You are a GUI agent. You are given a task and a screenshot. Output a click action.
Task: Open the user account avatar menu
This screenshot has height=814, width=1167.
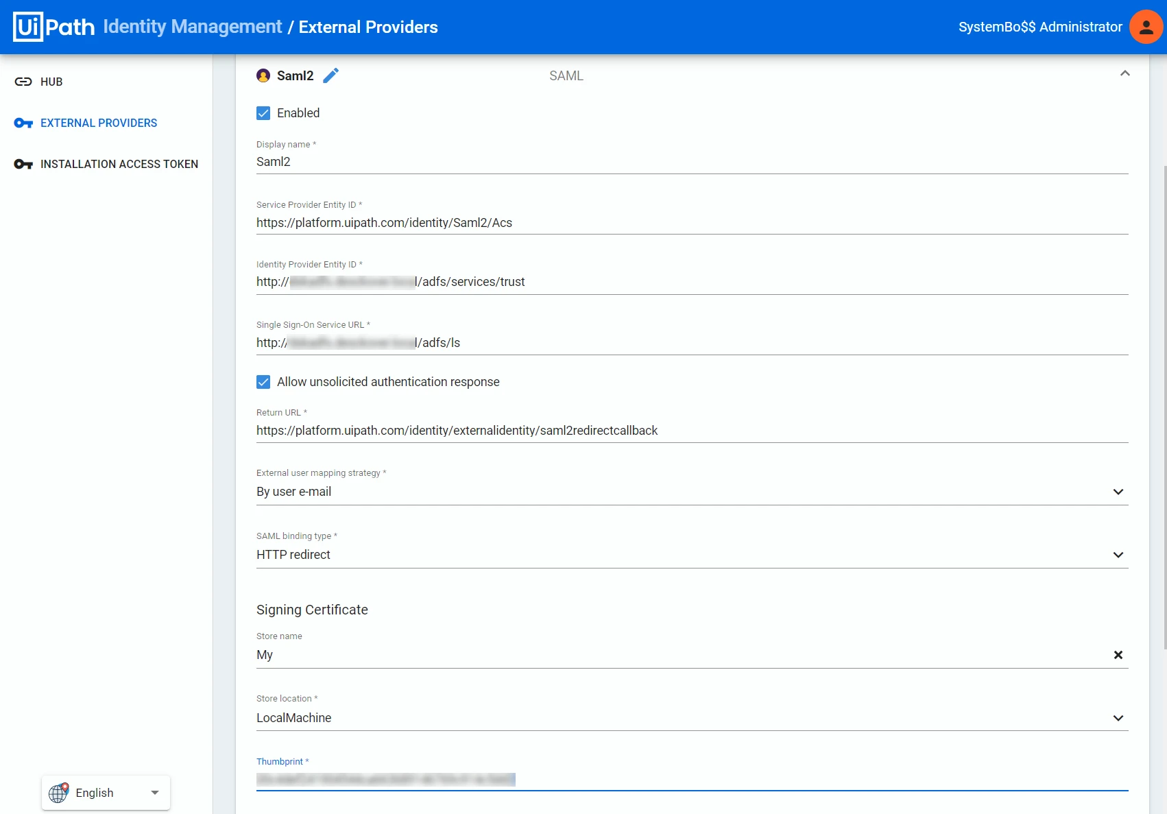tap(1146, 27)
